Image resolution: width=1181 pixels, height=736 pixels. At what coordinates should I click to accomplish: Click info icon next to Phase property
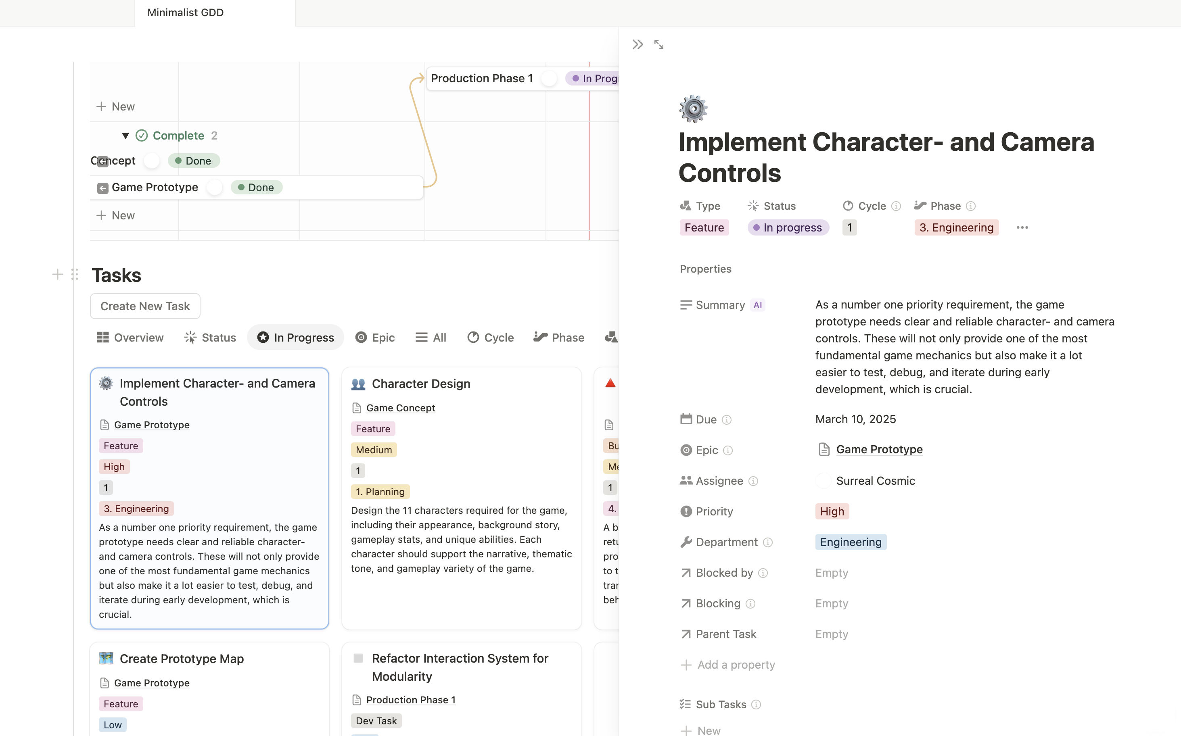click(971, 206)
